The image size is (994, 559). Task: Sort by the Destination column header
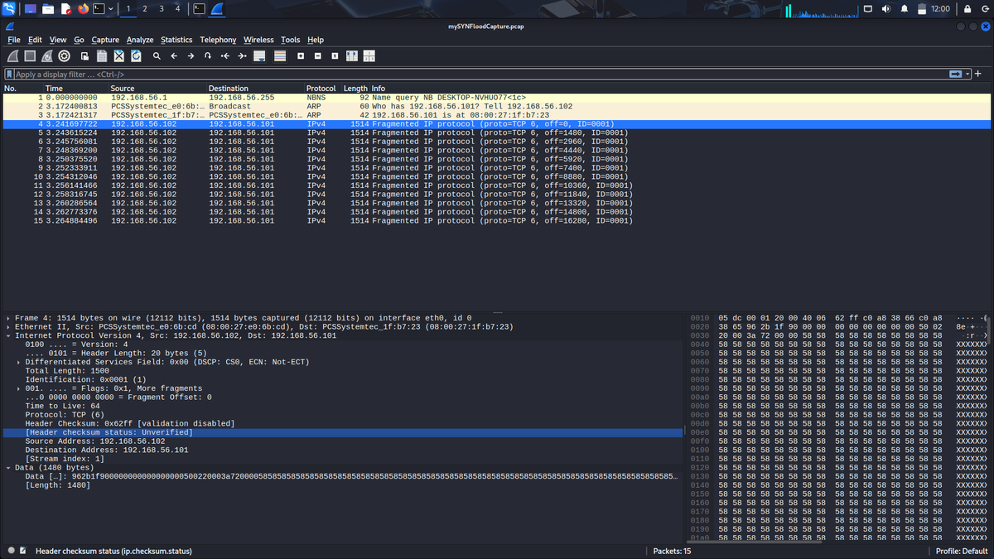click(x=255, y=88)
